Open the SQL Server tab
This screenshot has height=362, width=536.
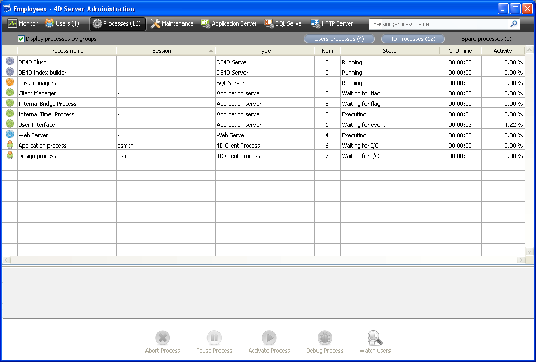click(x=284, y=23)
